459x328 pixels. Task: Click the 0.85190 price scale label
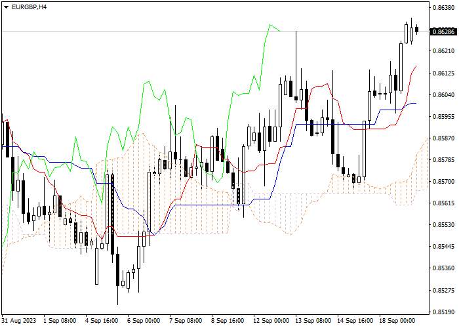(x=443, y=312)
